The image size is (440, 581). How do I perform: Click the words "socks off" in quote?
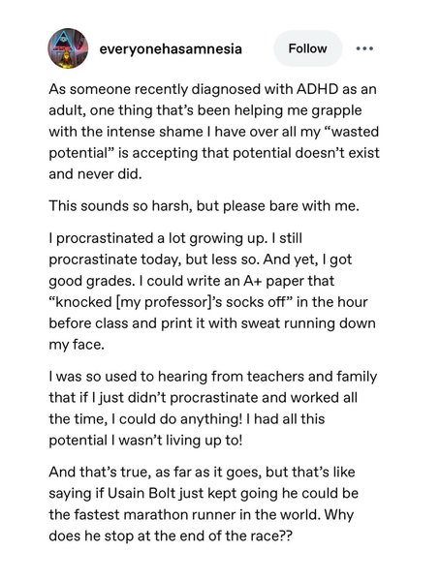pos(259,302)
